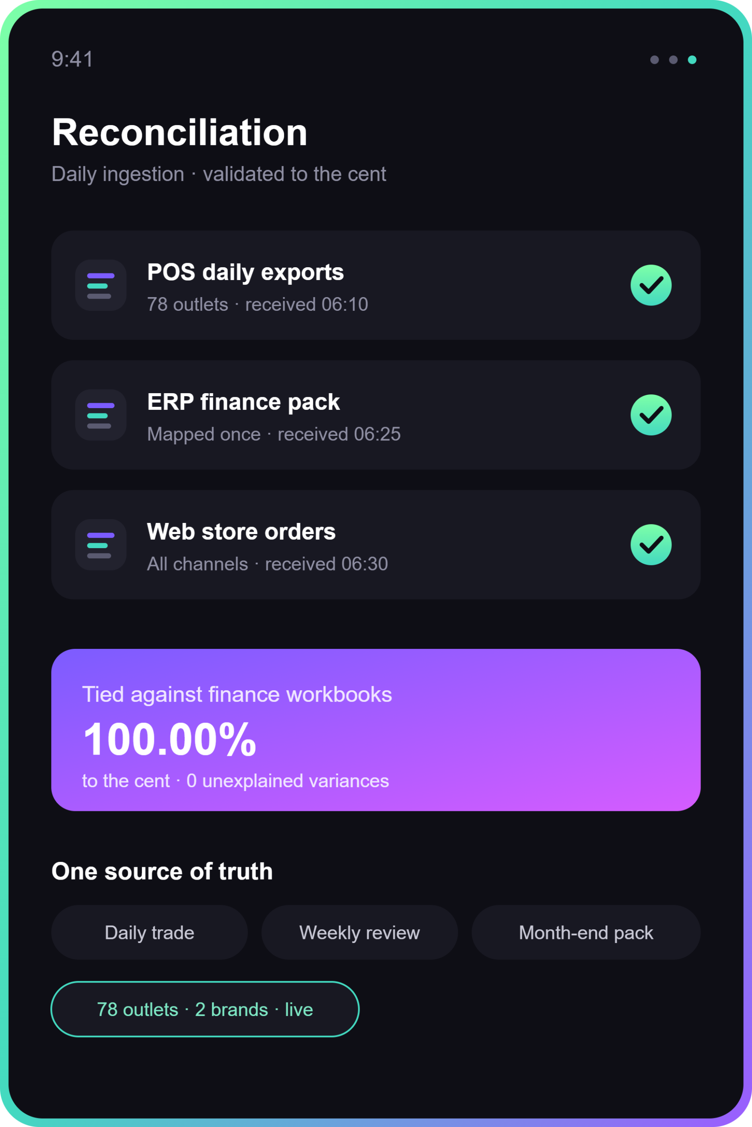
Task: Open the Daily trade tab
Action: [150, 932]
